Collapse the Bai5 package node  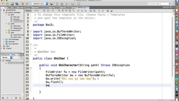(x=6, y=15)
